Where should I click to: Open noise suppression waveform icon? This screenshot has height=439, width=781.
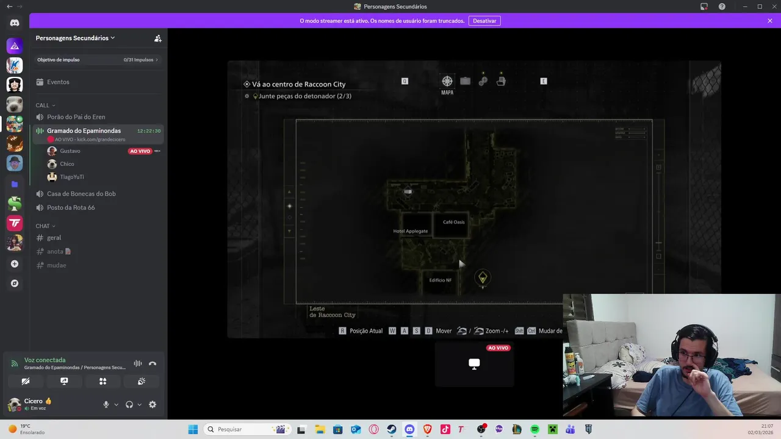tap(138, 363)
